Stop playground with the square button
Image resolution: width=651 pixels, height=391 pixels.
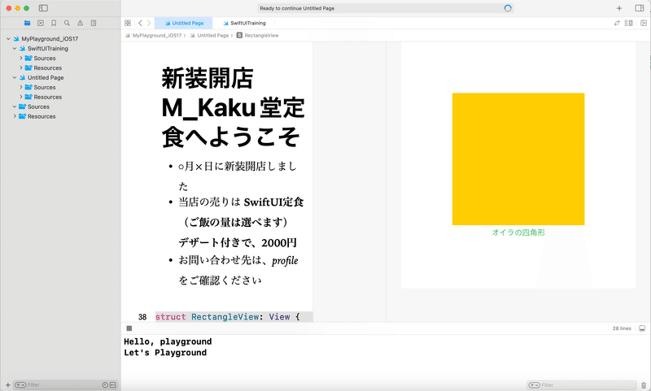coord(129,328)
